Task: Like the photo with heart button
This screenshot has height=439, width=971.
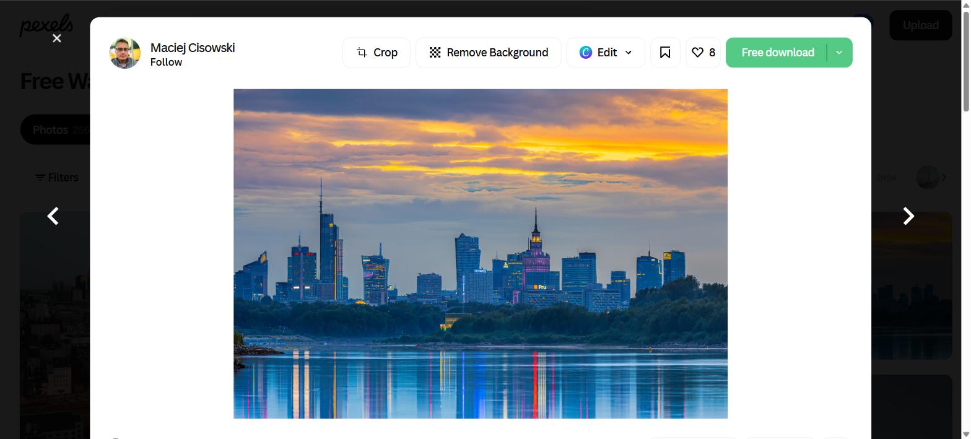Action: (703, 53)
